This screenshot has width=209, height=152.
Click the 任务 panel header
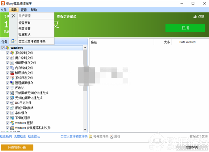pyautogui.click(x=5, y=42)
